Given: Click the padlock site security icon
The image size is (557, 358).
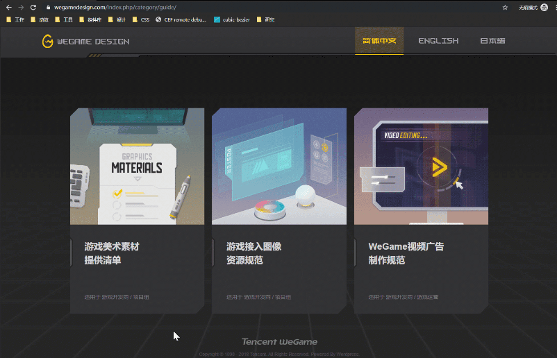Looking at the screenshot, I should pyautogui.click(x=49, y=7).
